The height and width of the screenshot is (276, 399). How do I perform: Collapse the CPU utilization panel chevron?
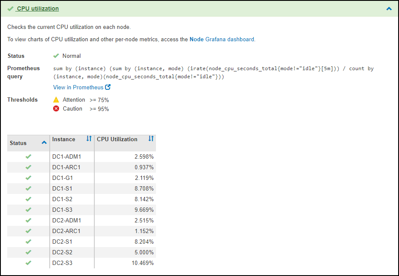click(389, 9)
